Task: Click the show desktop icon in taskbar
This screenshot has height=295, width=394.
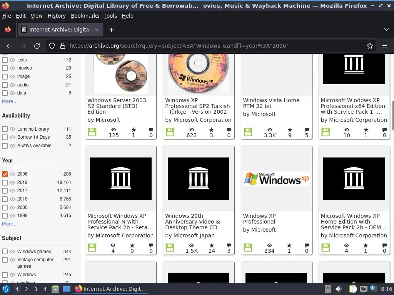Action: click(66, 289)
